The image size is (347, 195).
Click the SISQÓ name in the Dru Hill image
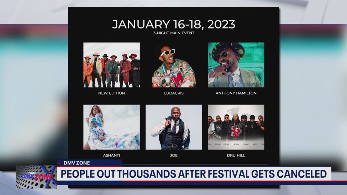(x=235, y=144)
